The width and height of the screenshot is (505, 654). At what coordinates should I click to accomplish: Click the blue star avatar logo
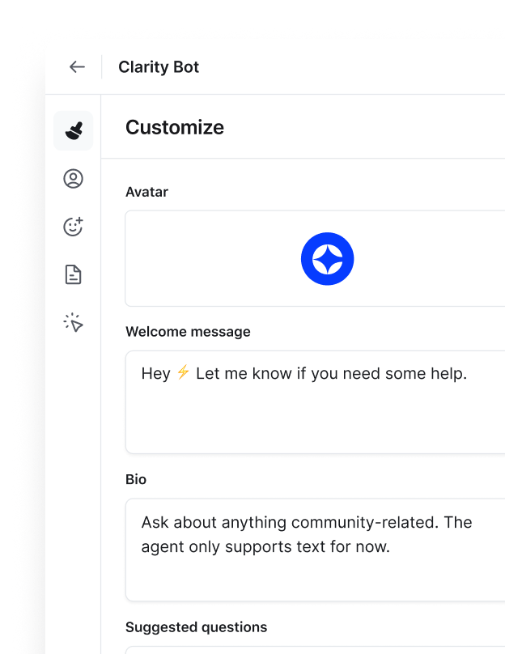[x=327, y=259]
